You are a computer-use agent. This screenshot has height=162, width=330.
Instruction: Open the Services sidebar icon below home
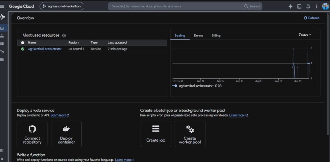[x=2, y=36]
